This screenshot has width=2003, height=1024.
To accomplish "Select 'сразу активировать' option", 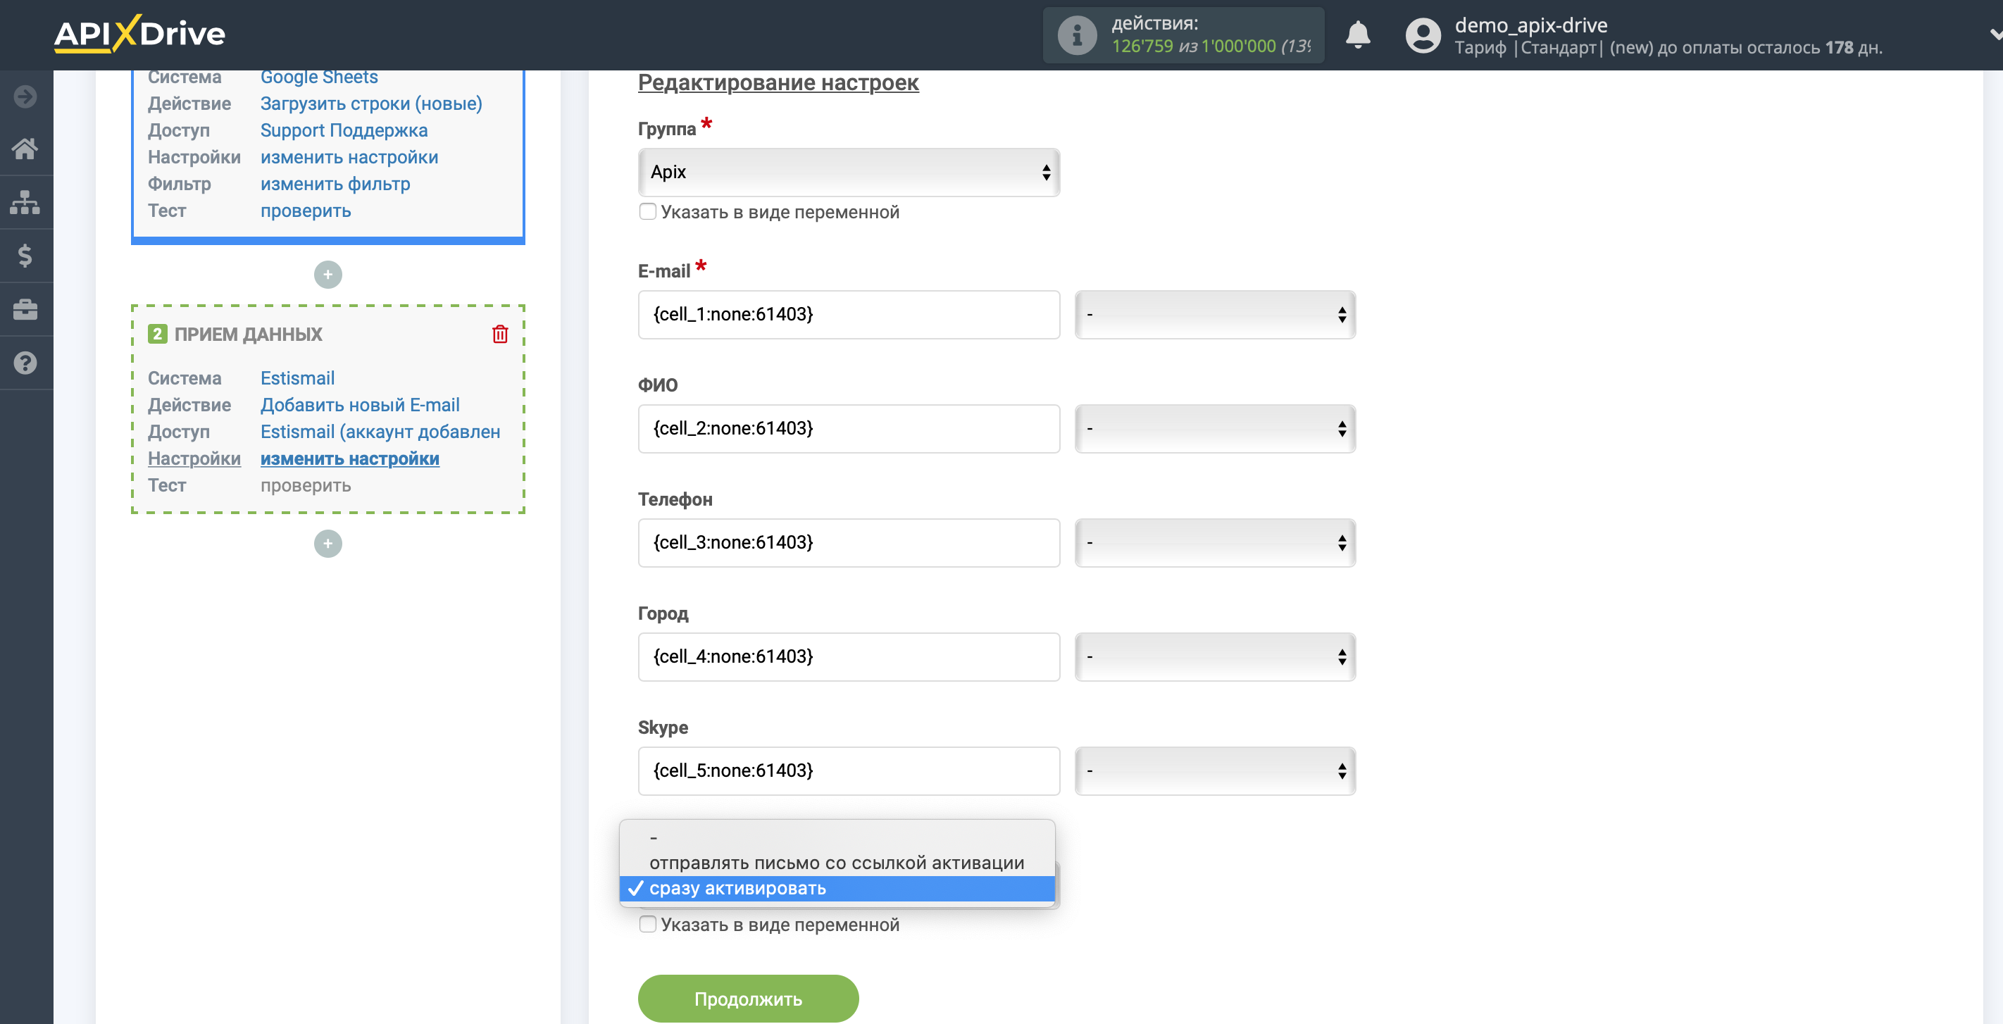I will [x=837, y=889].
